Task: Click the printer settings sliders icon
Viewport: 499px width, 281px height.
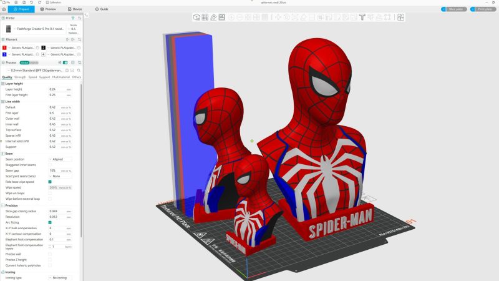Action: [x=79, y=18]
